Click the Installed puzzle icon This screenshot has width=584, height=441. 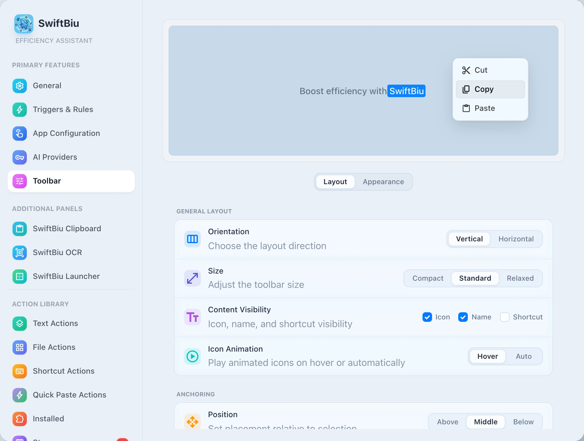20,419
